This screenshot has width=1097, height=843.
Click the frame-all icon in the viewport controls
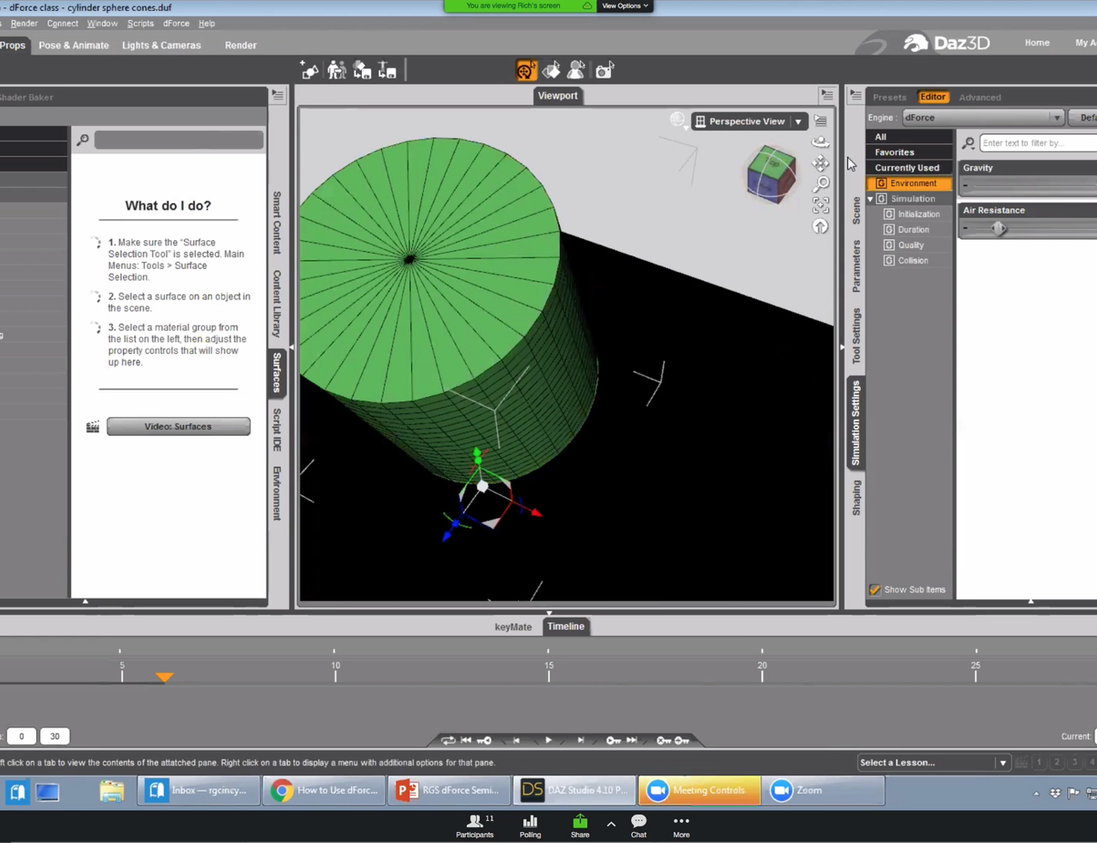[x=820, y=204]
